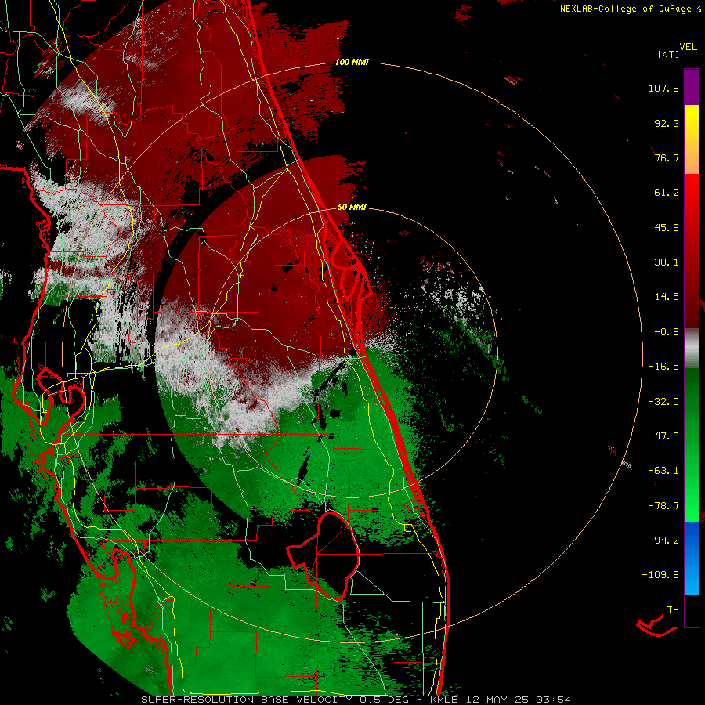The image size is (705, 705).
Task: Click the 14.5 legend value
Action: (667, 297)
